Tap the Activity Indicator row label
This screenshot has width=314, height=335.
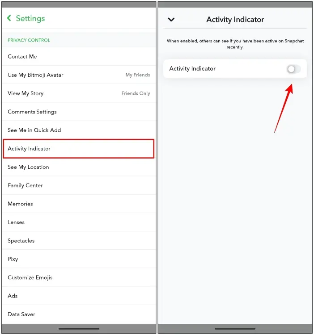tap(192, 69)
